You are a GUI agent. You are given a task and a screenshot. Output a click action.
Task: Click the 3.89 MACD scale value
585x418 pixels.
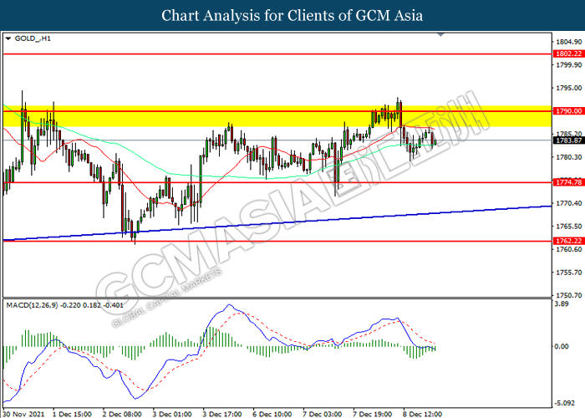(562, 304)
